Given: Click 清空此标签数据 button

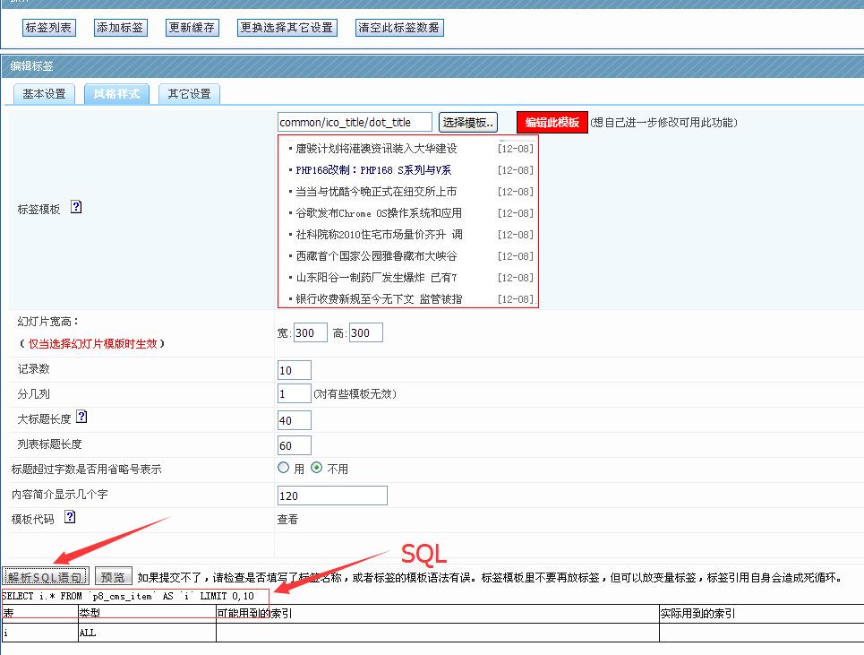Looking at the screenshot, I should [399, 28].
